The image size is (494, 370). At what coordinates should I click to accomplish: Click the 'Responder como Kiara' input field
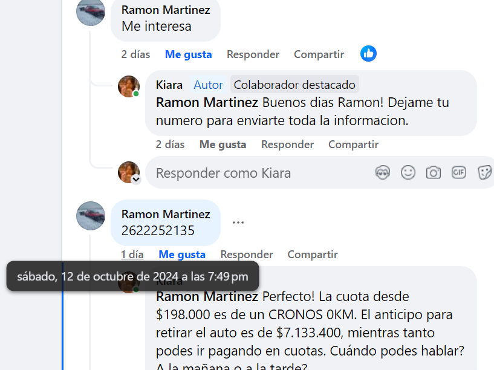coord(258,173)
